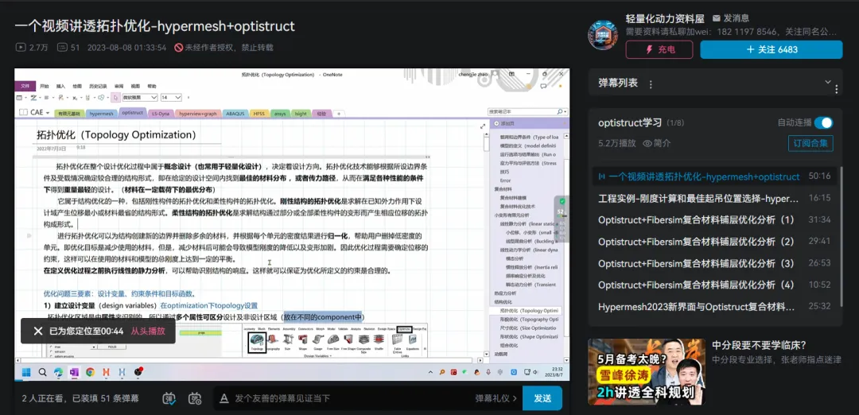Open the 复合材料建模 page
Viewport: 859px width, 415px height.
[513, 198]
